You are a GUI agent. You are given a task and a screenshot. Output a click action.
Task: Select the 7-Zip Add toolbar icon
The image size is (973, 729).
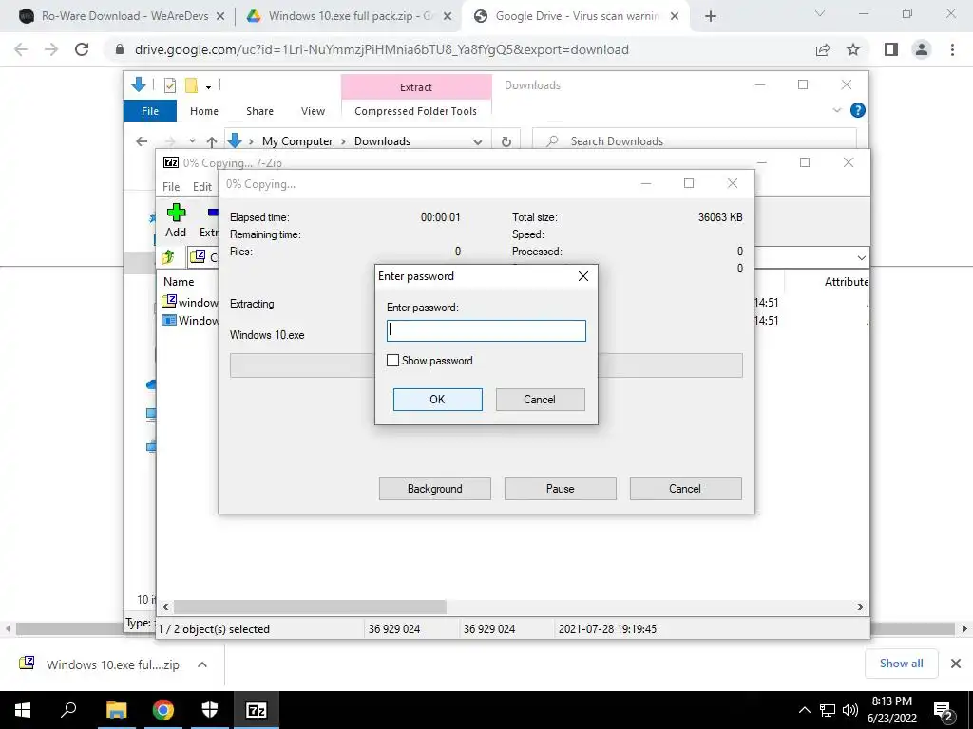pos(176,220)
